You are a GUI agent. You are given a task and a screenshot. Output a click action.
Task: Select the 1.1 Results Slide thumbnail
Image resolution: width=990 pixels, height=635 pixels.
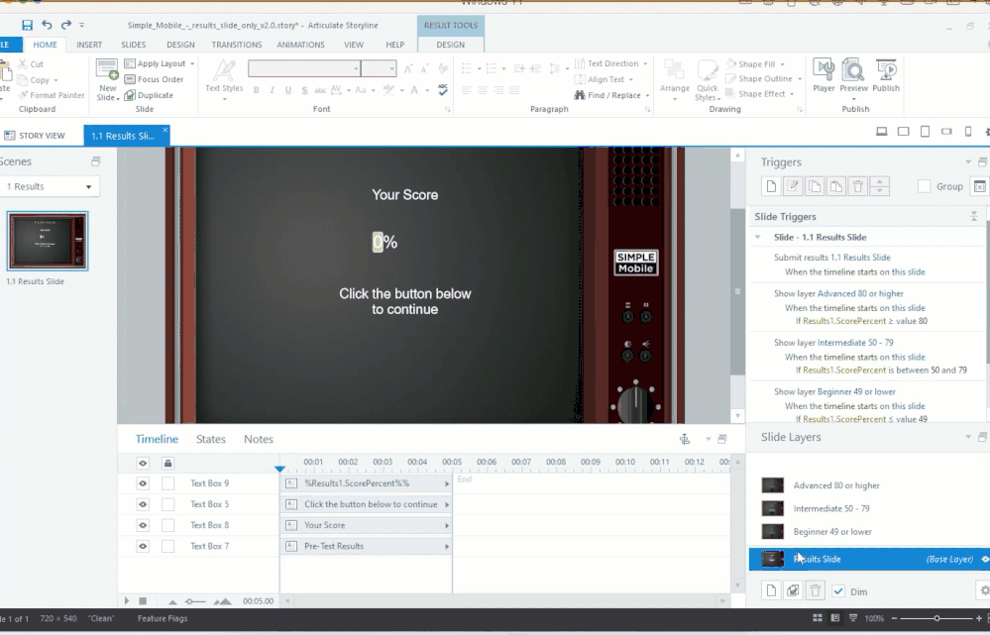[48, 241]
